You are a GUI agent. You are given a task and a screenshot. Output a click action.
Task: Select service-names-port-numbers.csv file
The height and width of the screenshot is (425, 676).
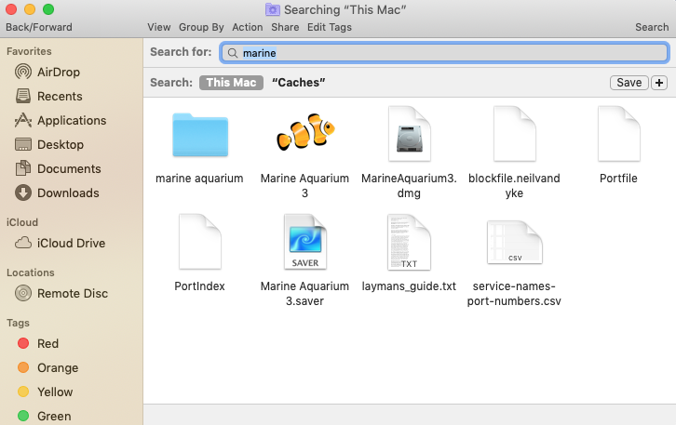(514, 244)
